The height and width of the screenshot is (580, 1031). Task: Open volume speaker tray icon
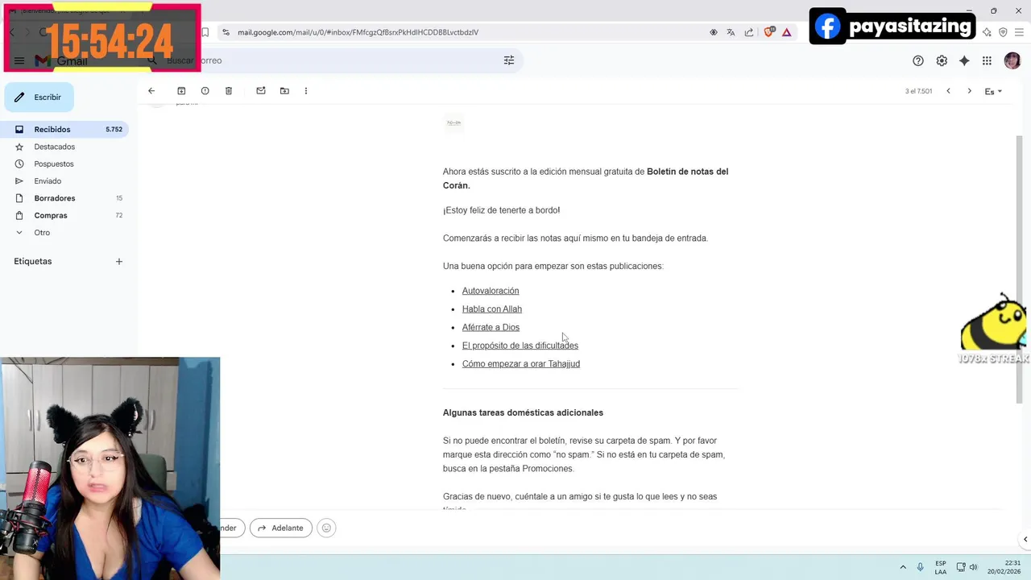973,567
